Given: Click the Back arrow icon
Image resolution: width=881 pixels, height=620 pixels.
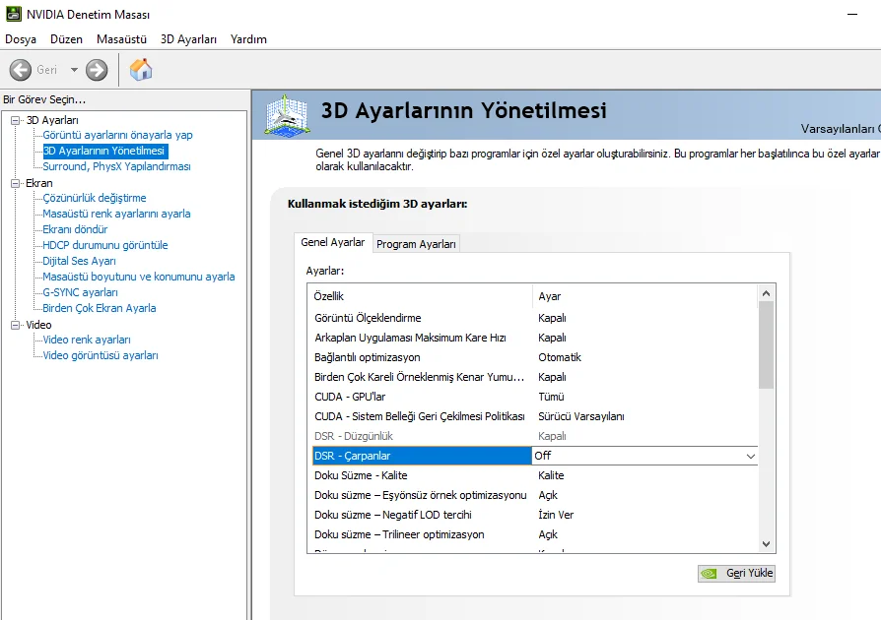Looking at the screenshot, I should tap(21, 70).
